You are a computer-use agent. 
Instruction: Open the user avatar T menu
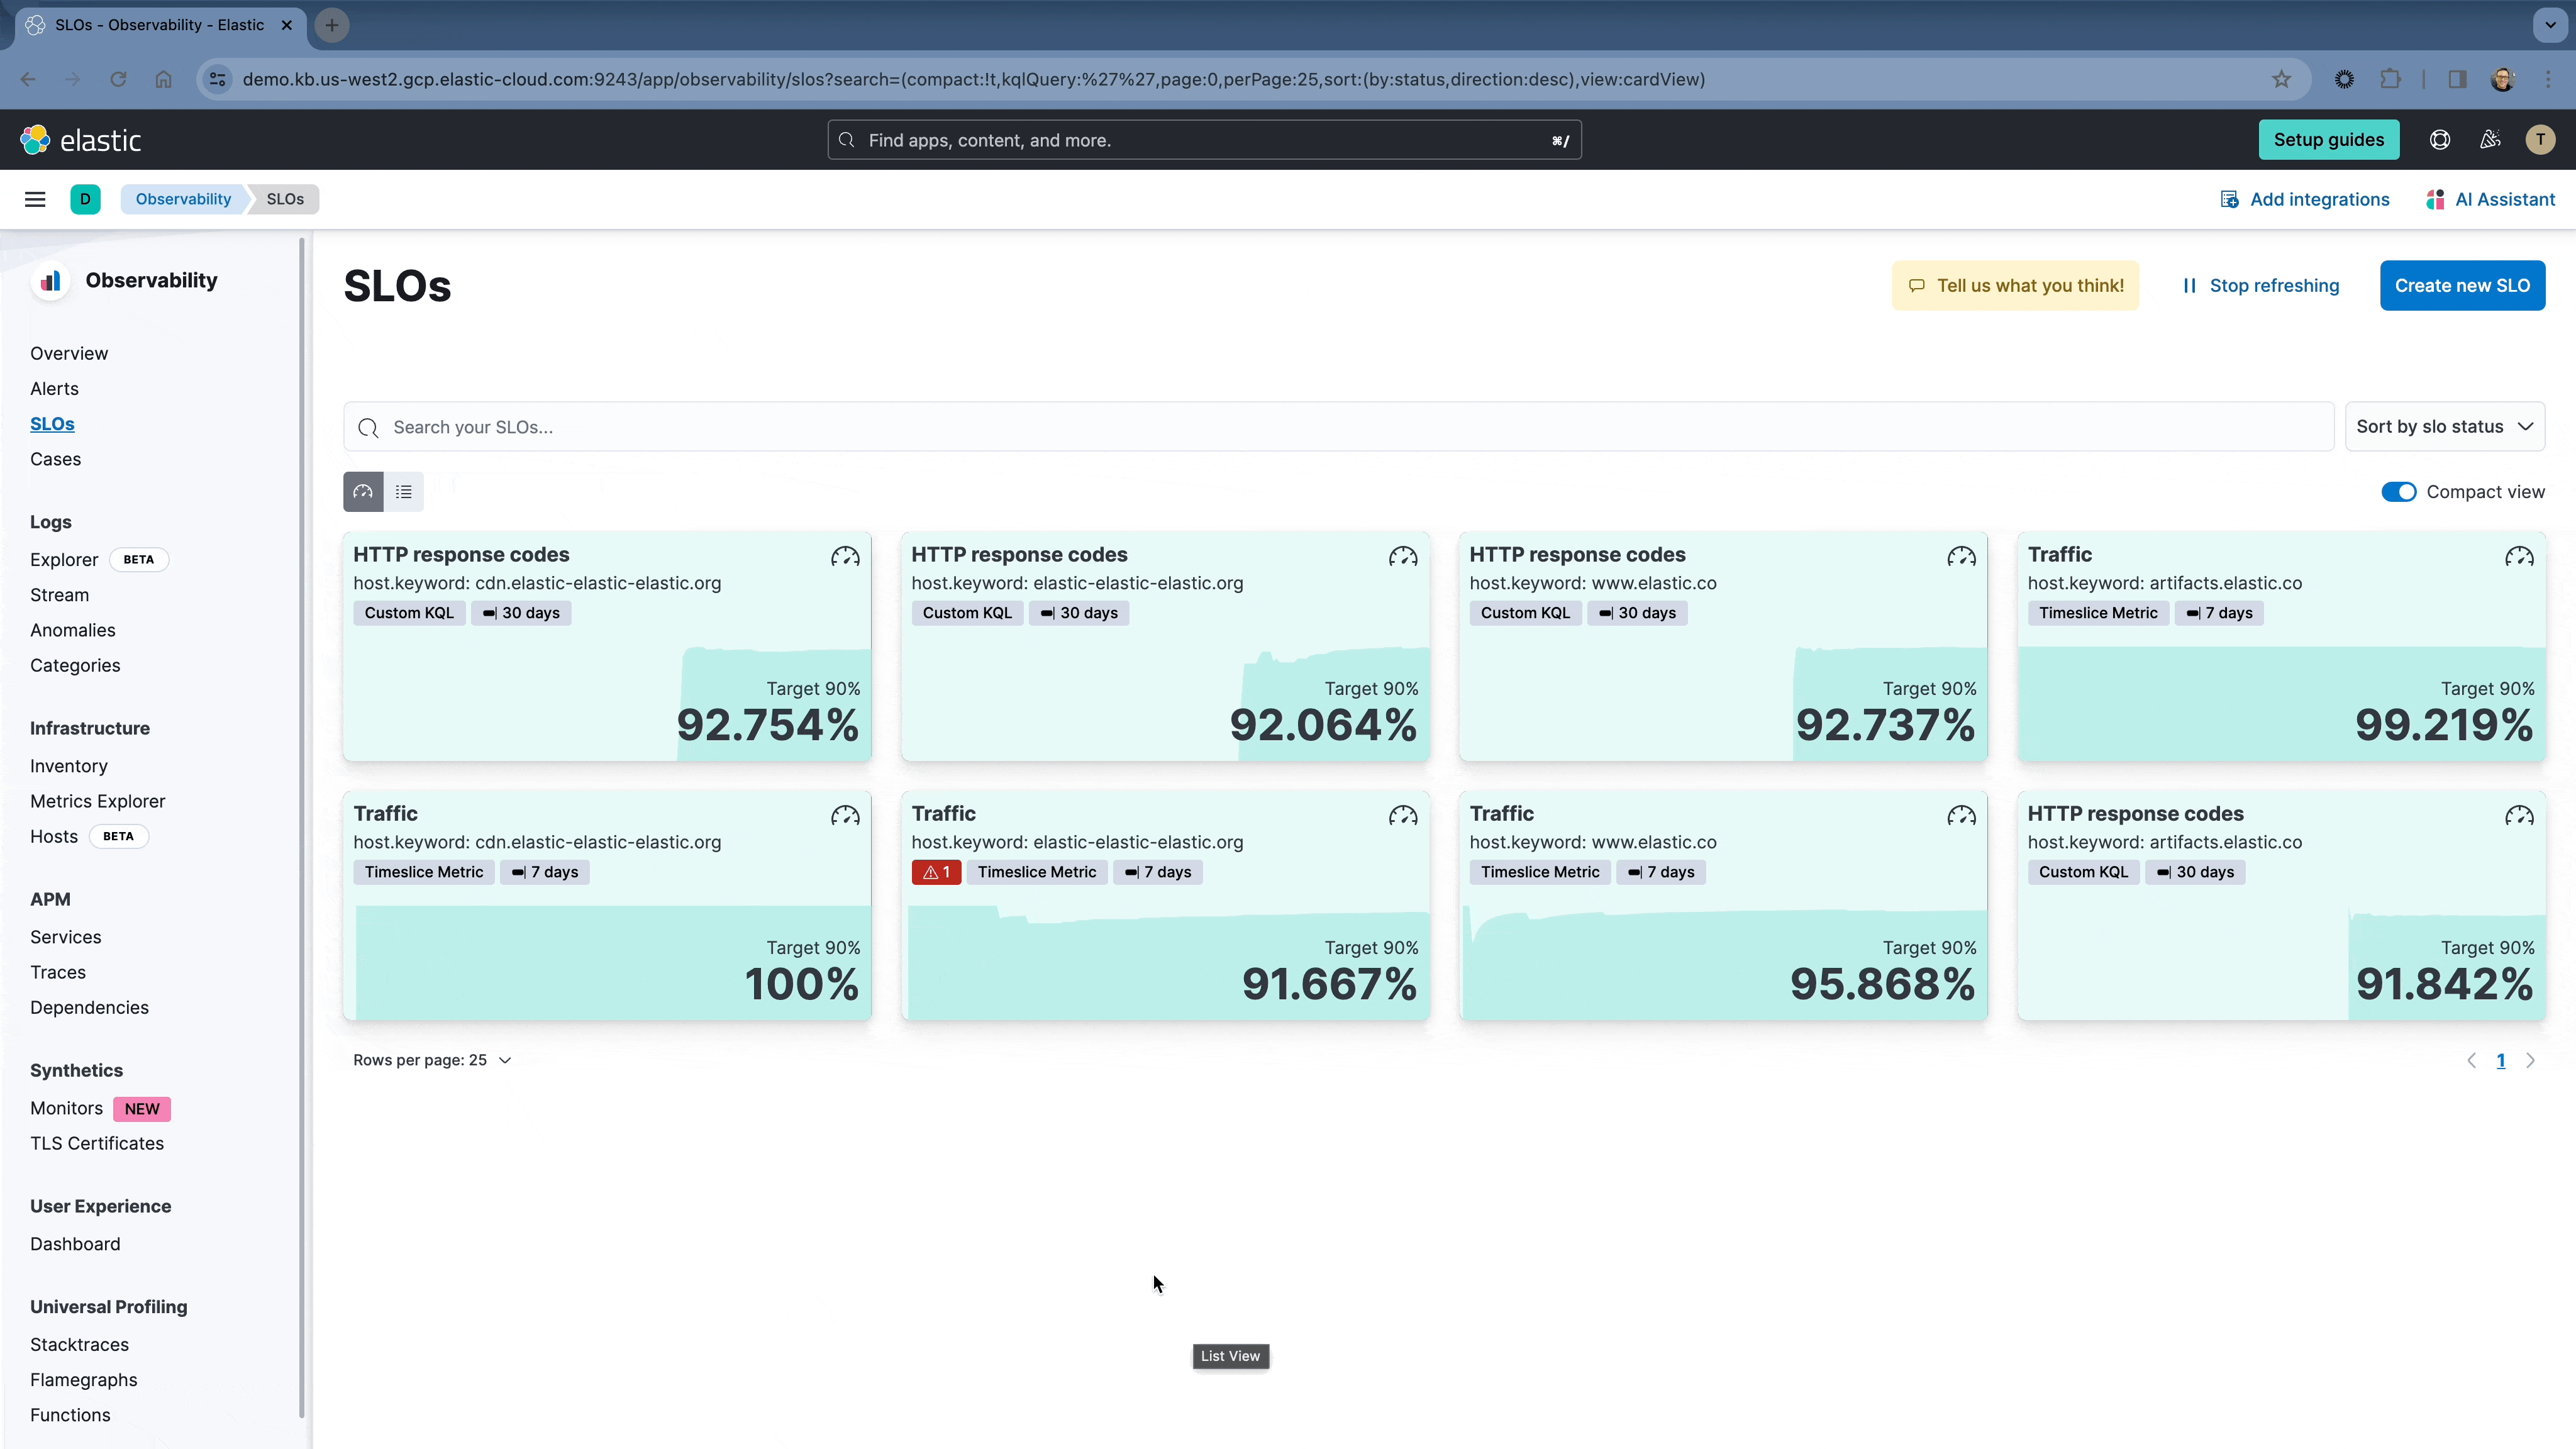pyautogui.click(x=2540, y=140)
